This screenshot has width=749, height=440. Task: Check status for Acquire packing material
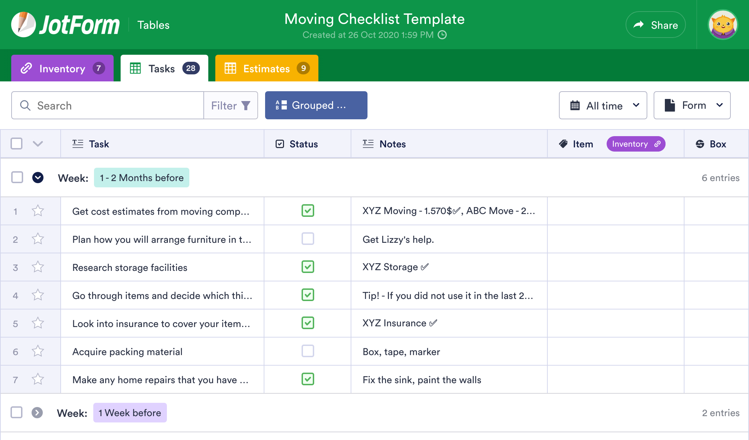(308, 351)
